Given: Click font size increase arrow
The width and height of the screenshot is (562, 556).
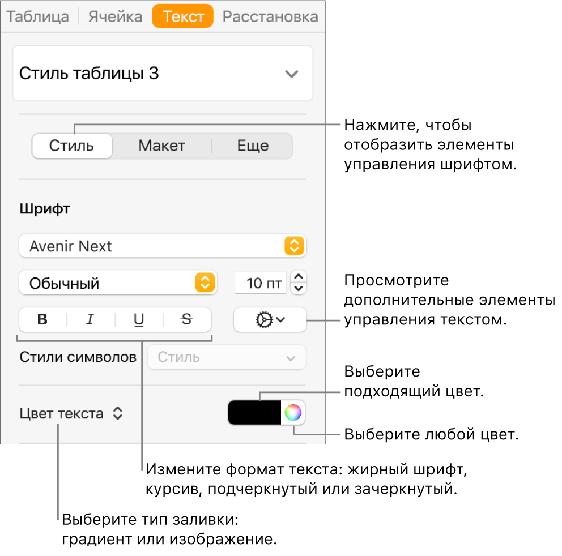Looking at the screenshot, I should 299,276.
